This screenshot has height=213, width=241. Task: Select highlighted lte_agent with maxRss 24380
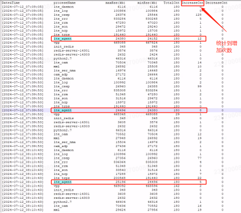[63, 39]
